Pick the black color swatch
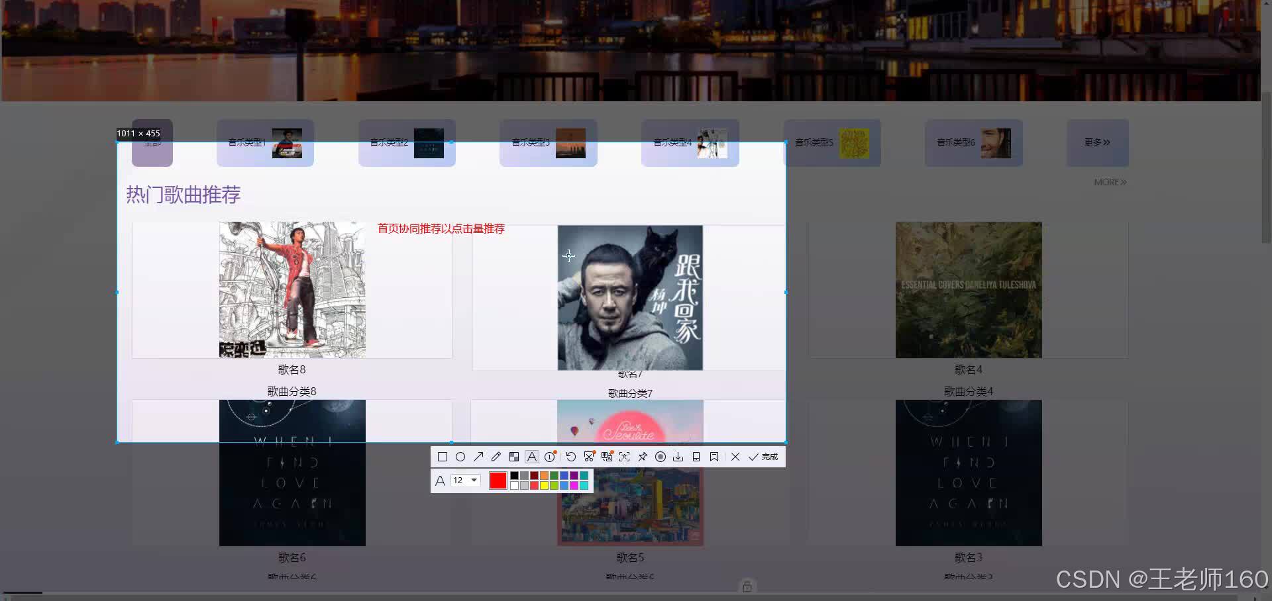The image size is (1272, 601). pyautogui.click(x=514, y=475)
